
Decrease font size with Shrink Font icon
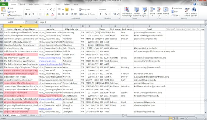tap(54, 10)
